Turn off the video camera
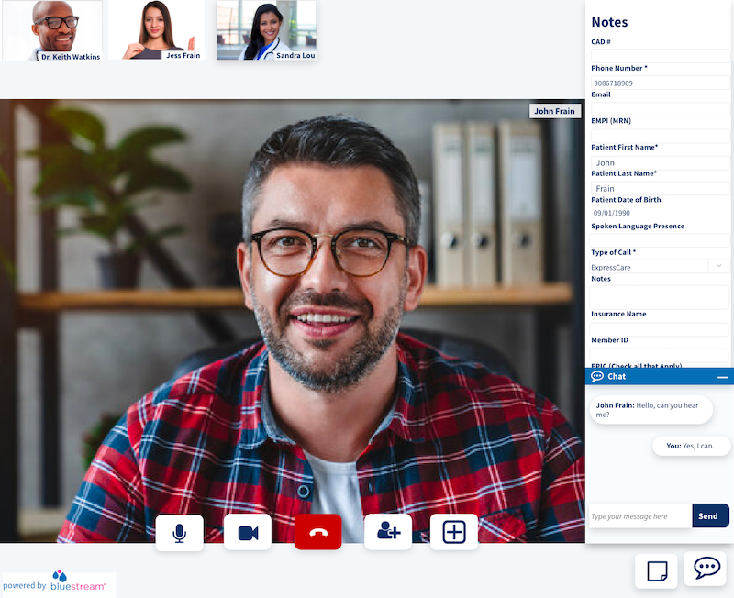Image resolution: width=734 pixels, height=598 pixels. pyautogui.click(x=248, y=533)
